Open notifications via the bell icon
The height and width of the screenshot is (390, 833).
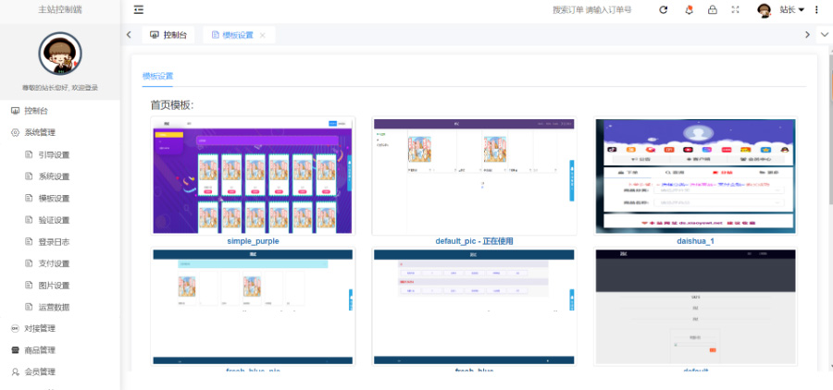pos(688,10)
